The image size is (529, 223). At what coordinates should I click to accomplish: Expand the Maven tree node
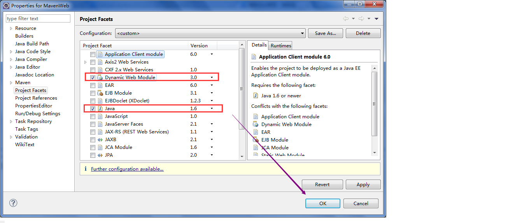[x=11, y=83]
